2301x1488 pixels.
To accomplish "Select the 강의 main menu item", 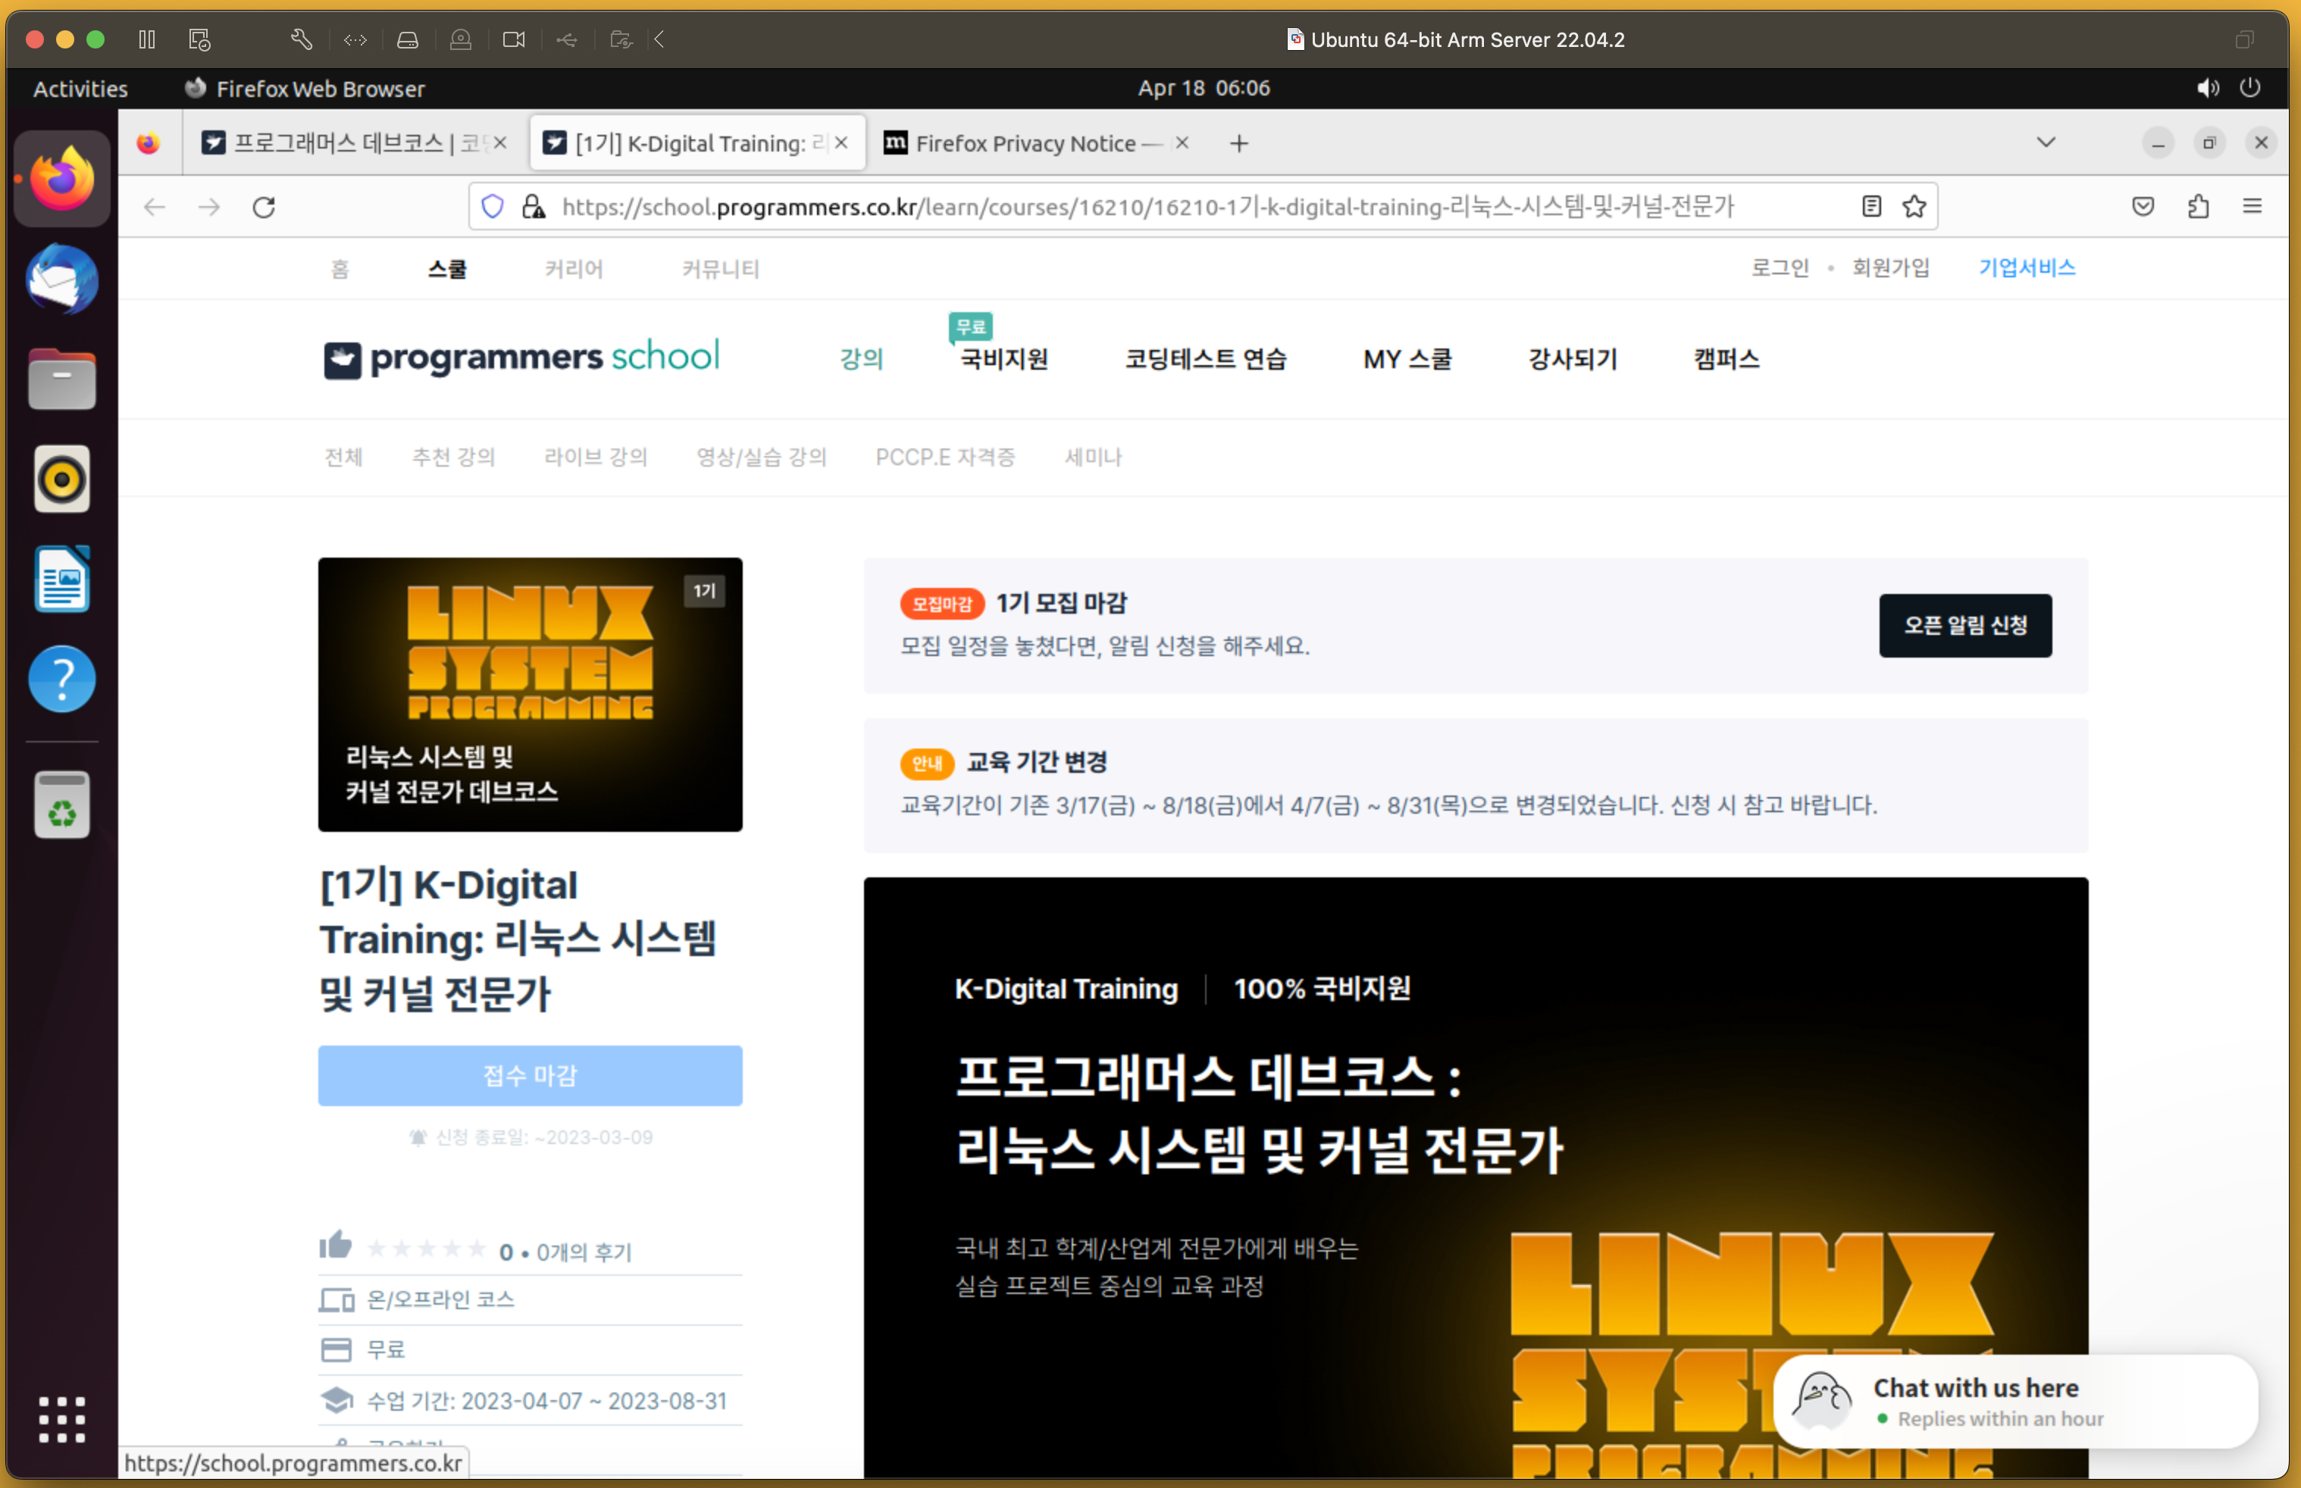I will (x=861, y=359).
